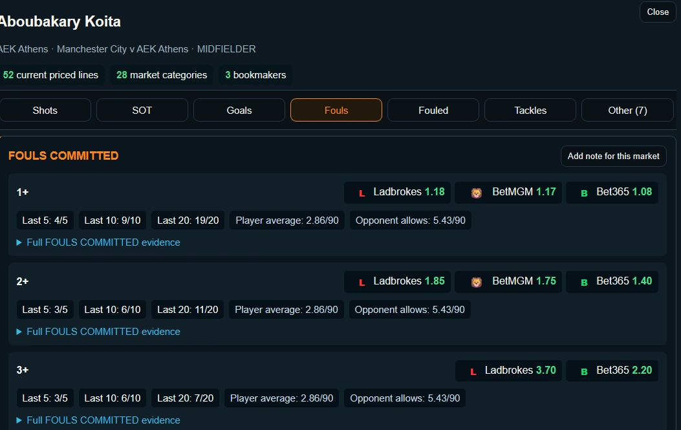Expand Full FOULS COMMITTED evidence under 3+

tap(98, 420)
